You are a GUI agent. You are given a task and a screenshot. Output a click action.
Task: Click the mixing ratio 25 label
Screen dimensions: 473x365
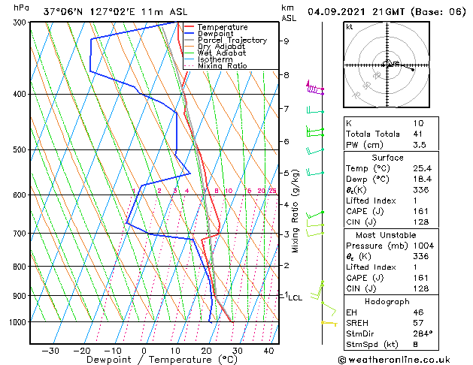coord(273,191)
